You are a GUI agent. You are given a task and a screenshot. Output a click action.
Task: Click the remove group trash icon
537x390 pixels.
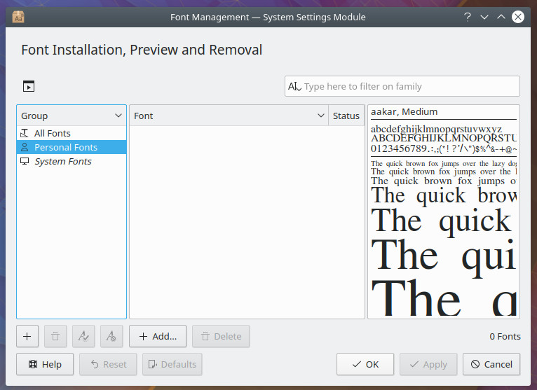coord(55,336)
